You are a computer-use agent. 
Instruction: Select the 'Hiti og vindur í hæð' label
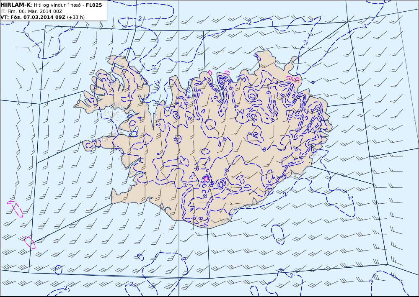57,5
